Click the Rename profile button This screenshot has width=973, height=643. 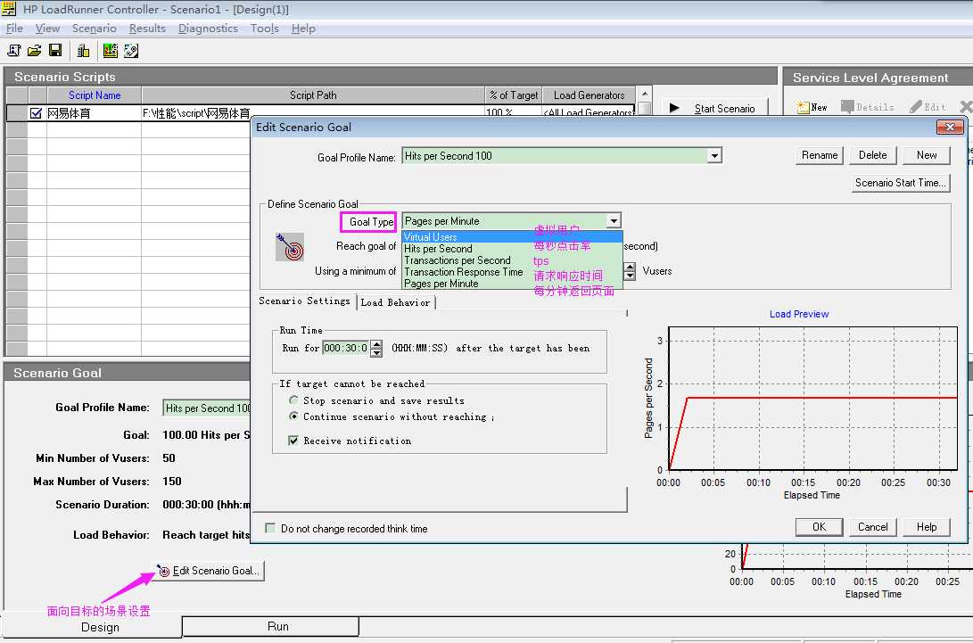pos(819,155)
